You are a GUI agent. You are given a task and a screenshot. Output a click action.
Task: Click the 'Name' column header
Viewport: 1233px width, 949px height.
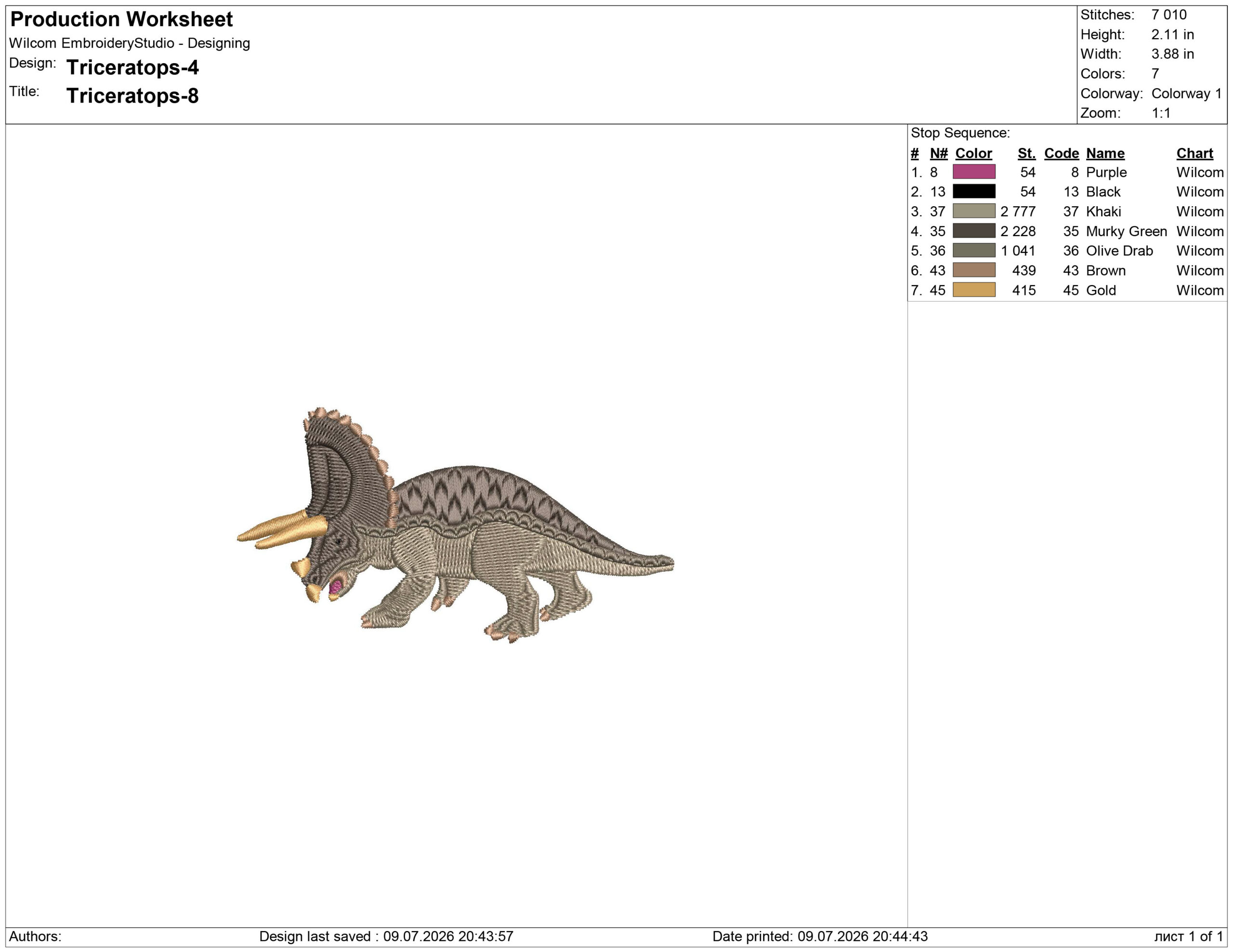(1105, 153)
